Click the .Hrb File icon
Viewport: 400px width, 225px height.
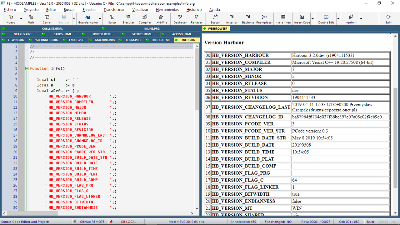(162, 19)
